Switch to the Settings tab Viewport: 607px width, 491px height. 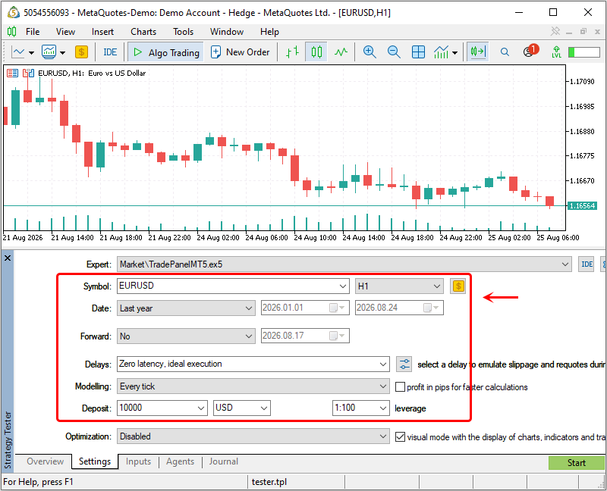(x=95, y=461)
